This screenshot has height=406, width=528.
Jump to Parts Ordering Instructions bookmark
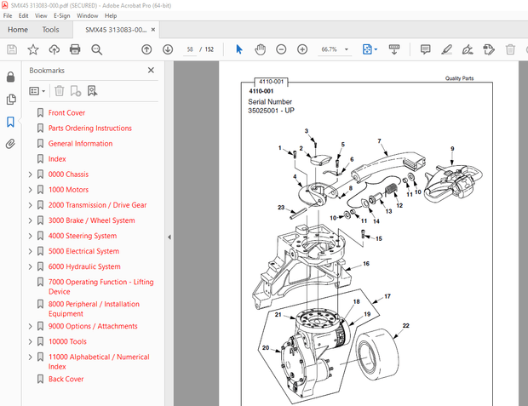click(x=90, y=129)
